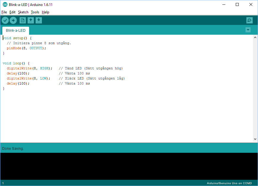
Task: Click on the pinMode(8, OUTPUT) line
Action: point(27,48)
